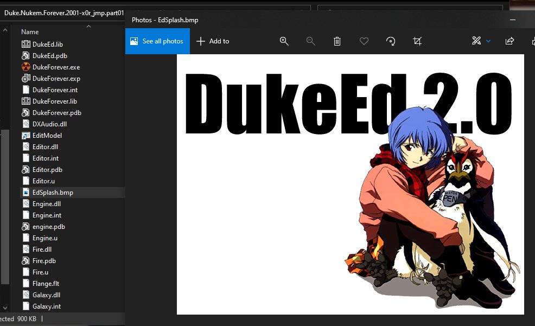Click the file list scrollbar up arrow
The width and height of the screenshot is (535, 326).
coord(5,30)
